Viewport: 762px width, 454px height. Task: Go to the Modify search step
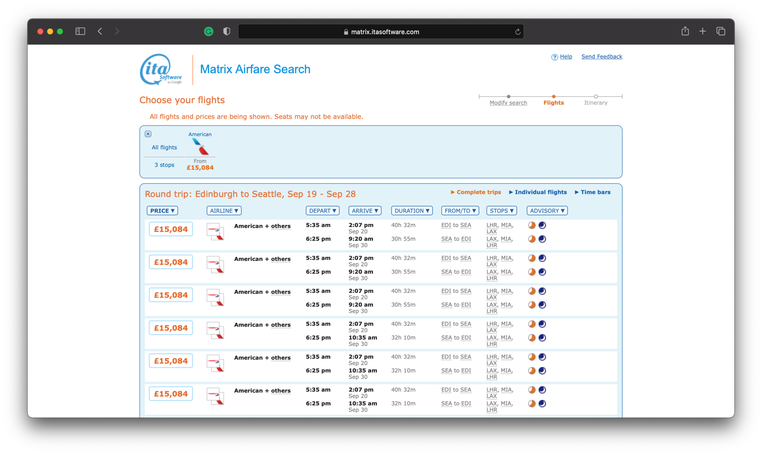[508, 103]
